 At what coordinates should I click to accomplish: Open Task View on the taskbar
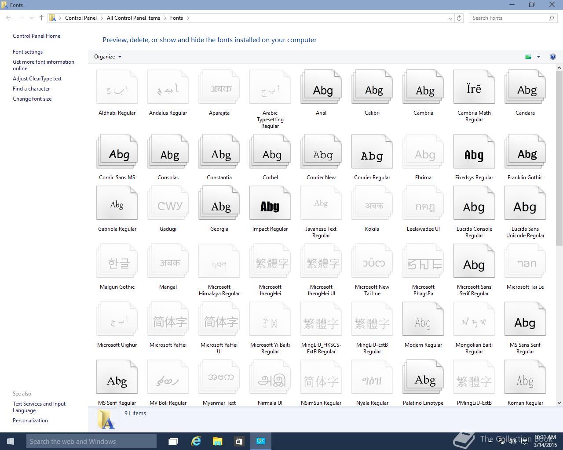pyautogui.click(x=173, y=441)
